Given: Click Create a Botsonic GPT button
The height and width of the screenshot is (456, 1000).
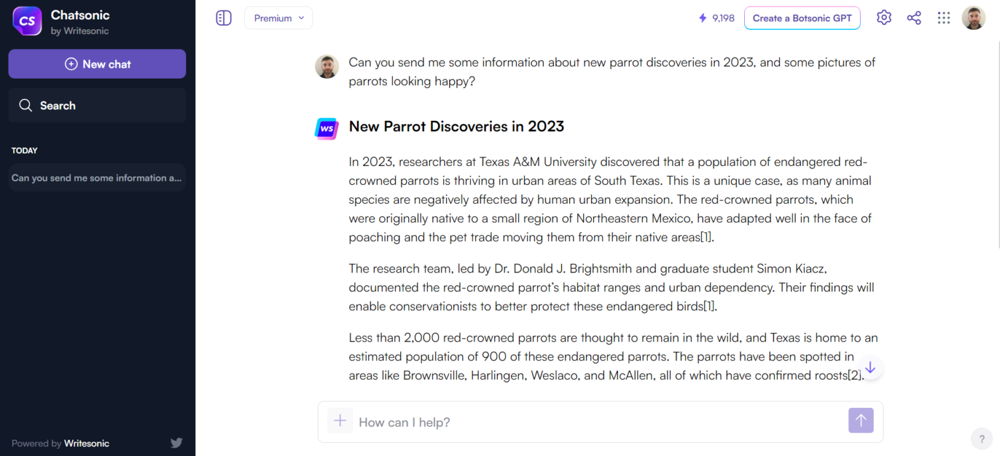Looking at the screenshot, I should 802,18.
